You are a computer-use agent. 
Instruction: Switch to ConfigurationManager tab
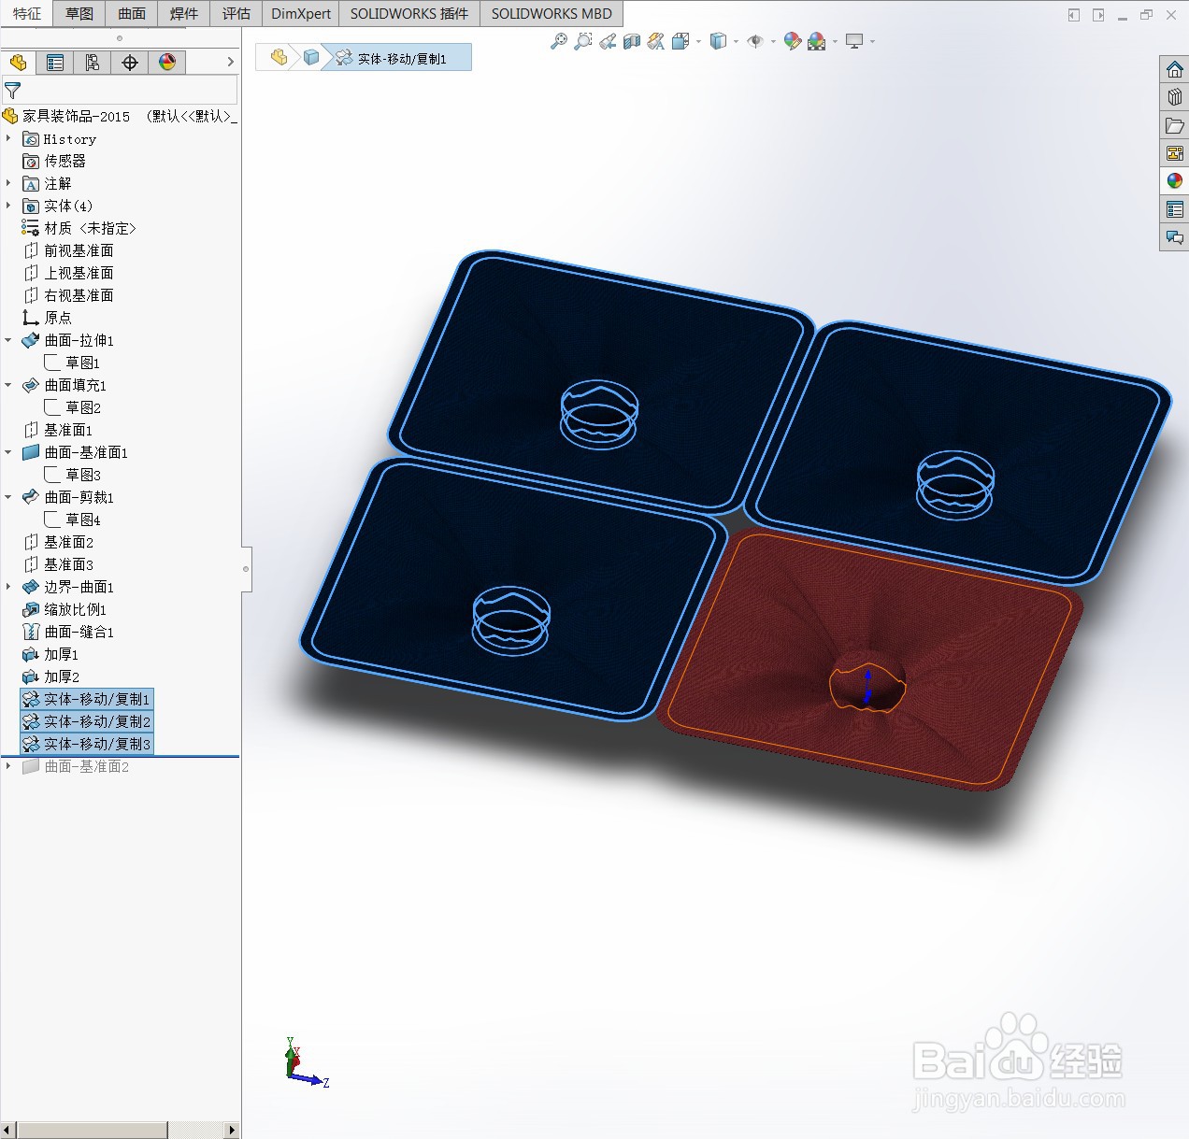click(x=93, y=62)
